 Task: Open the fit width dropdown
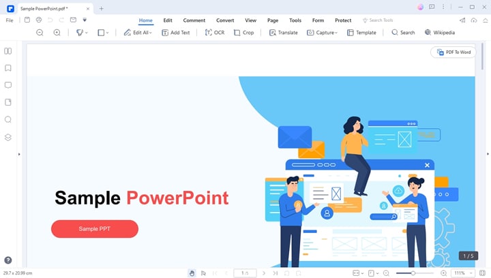(358, 273)
